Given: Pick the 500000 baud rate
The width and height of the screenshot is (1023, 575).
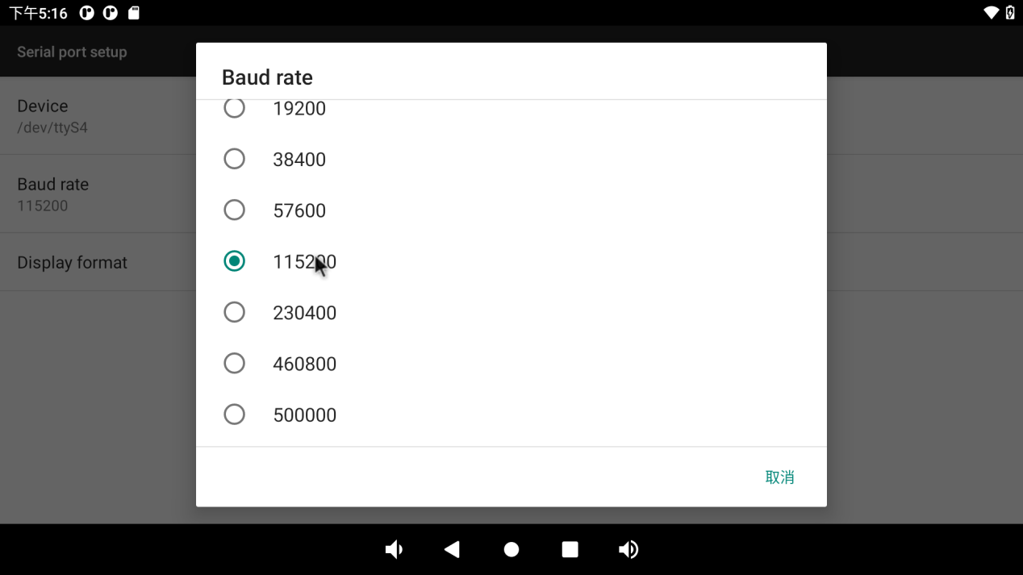Looking at the screenshot, I should click(511, 415).
